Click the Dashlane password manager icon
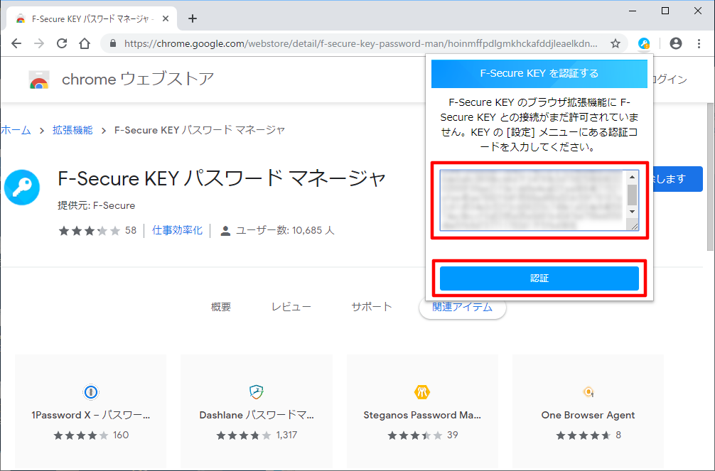The image size is (715, 471). (256, 391)
